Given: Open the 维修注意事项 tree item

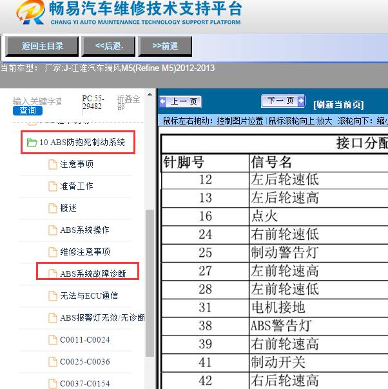Looking at the screenshot, I should point(85,252).
